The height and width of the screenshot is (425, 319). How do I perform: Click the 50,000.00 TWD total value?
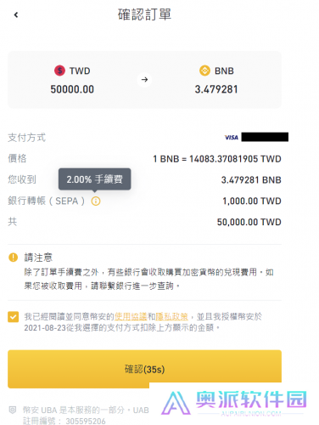click(x=249, y=222)
